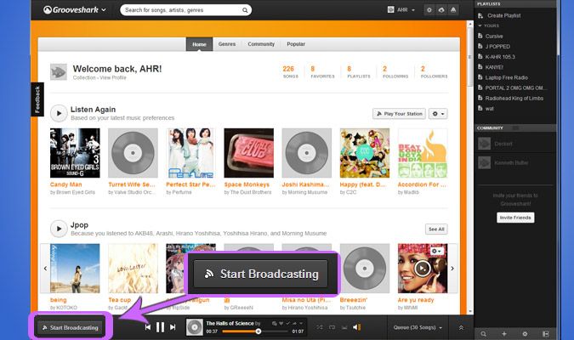Viewport: 574px width, 340px height.
Task: Skip to the previous track
Action: point(148,327)
